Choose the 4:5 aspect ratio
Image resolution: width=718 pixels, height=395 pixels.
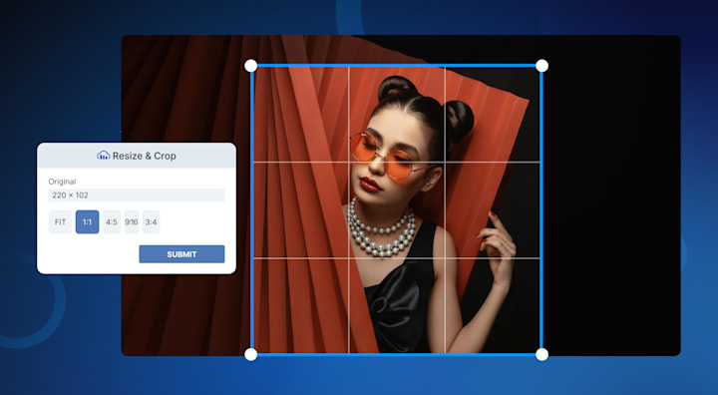click(x=112, y=221)
